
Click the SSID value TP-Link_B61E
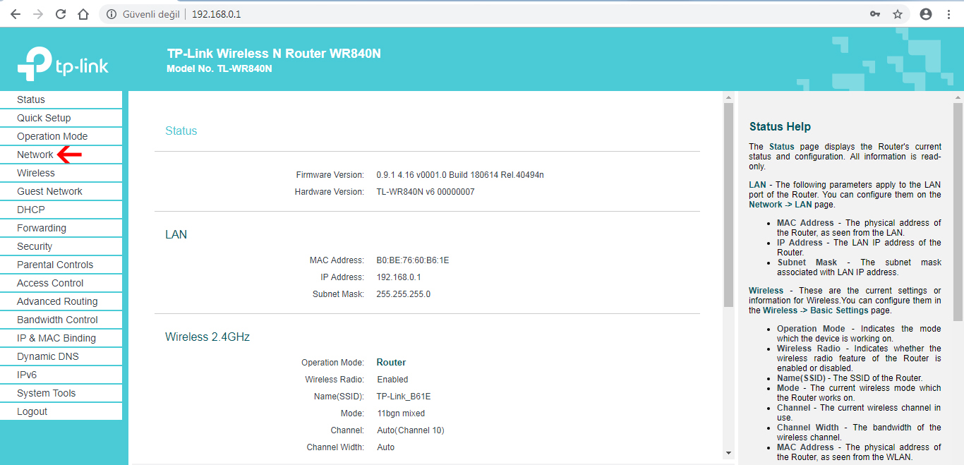coord(404,397)
